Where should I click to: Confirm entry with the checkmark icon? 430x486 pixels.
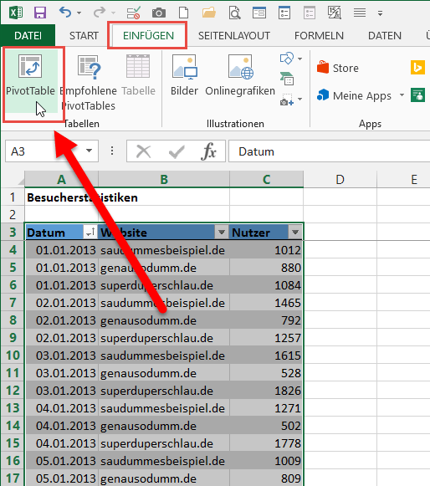click(177, 152)
